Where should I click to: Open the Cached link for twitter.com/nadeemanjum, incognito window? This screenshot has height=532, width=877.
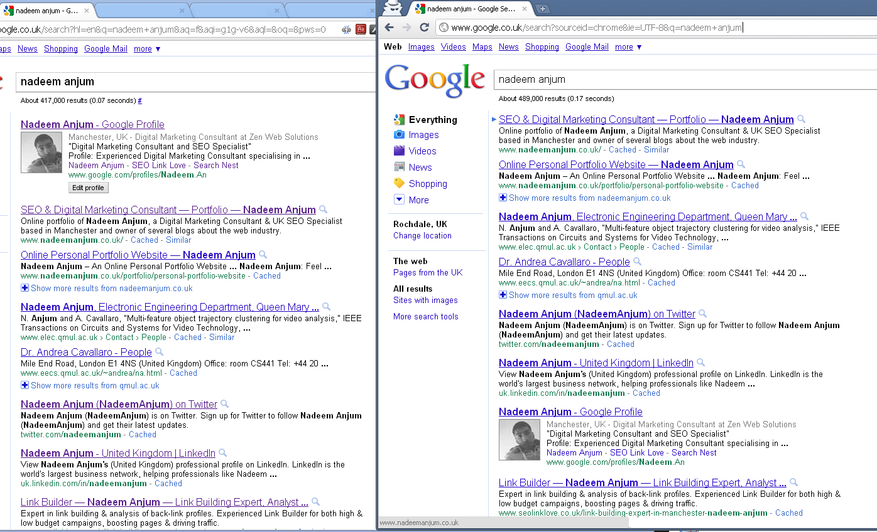[621, 344]
